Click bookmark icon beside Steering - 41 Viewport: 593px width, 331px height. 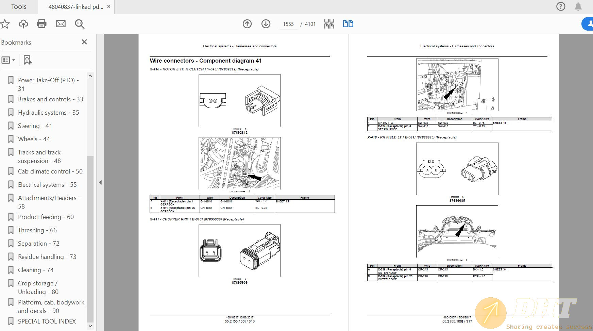coord(11,126)
